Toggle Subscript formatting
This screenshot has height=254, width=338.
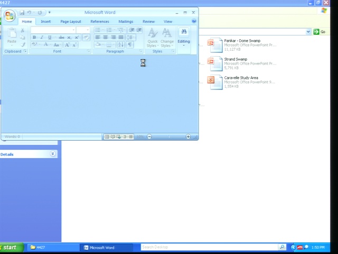click(x=69, y=38)
